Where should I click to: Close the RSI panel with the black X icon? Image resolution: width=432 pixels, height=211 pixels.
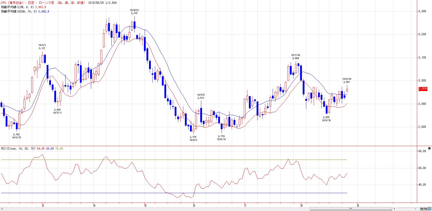click(429, 148)
